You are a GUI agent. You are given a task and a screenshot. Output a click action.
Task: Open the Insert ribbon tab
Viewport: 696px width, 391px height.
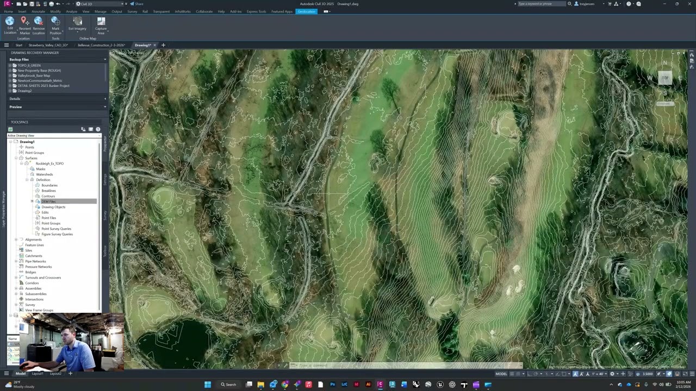click(x=22, y=11)
